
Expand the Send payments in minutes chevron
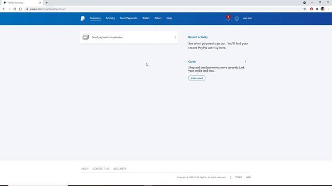(x=175, y=37)
